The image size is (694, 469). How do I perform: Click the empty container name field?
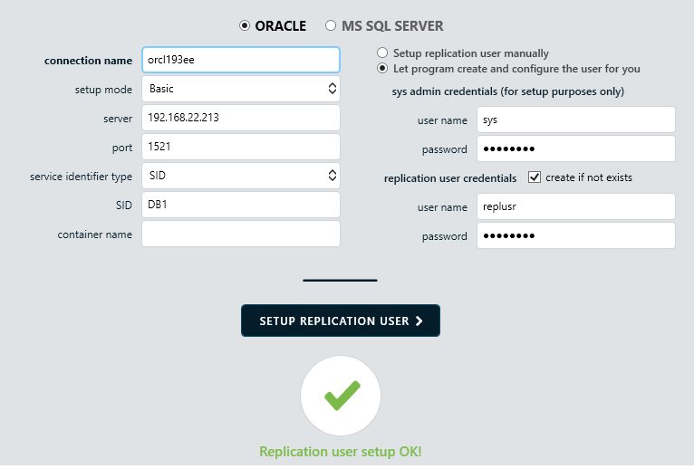pyautogui.click(x=241, y=234)
